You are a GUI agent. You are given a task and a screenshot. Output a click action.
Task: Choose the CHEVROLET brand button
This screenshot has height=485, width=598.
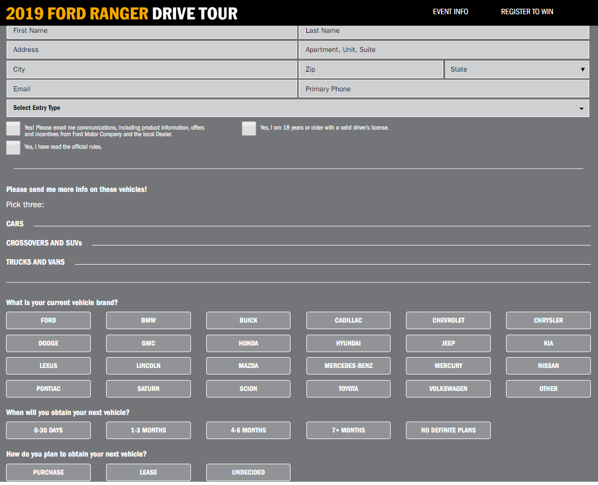[448, 320]
